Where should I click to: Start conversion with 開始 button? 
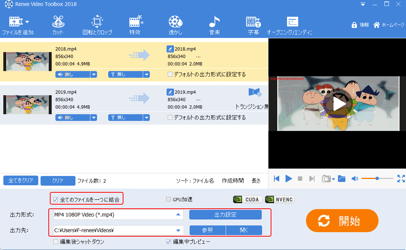[342, 221]
